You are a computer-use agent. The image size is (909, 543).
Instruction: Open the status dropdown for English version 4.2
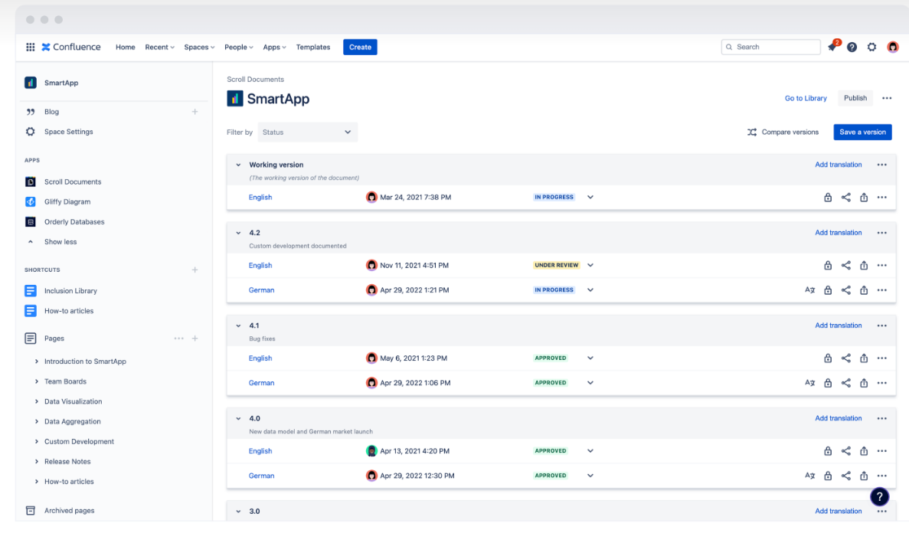(x=590, y=265)
